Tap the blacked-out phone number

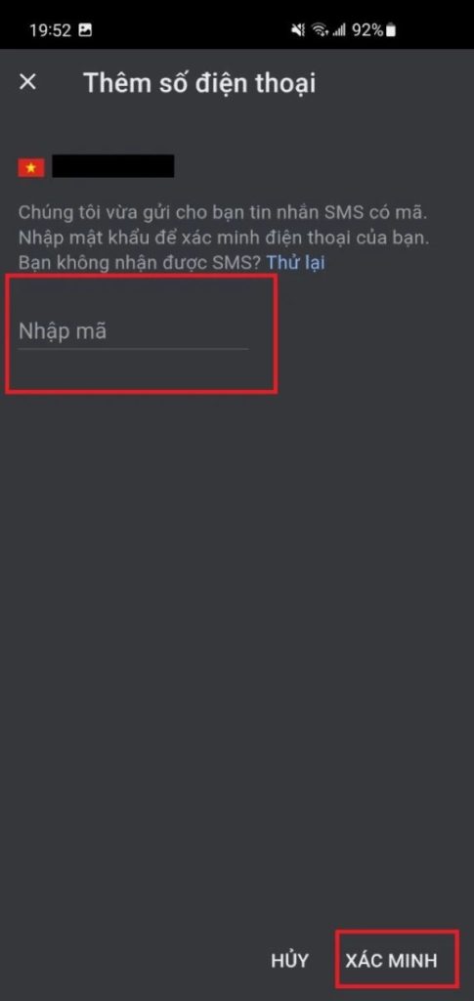[113, 166]
